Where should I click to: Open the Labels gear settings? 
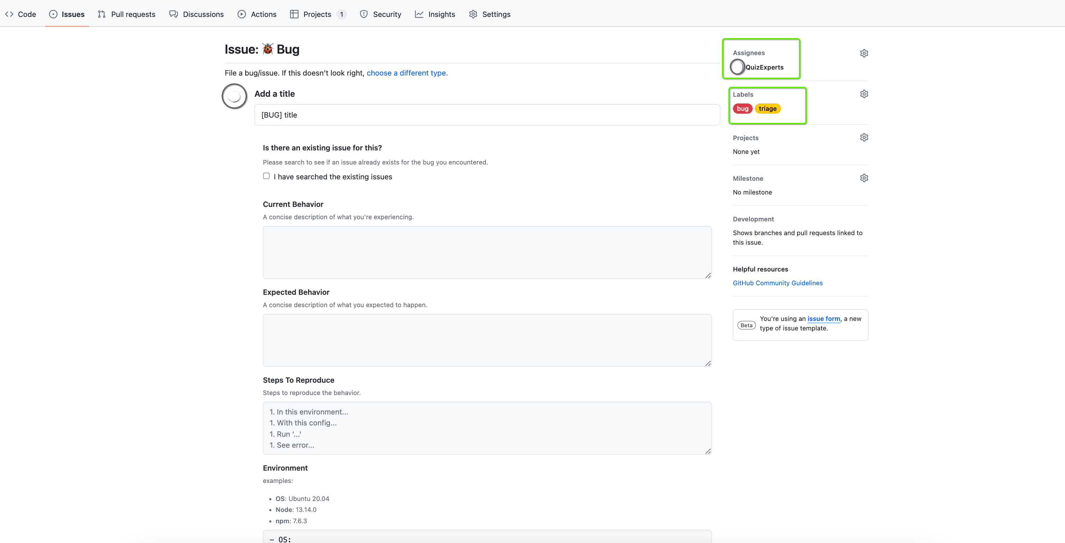864,94
